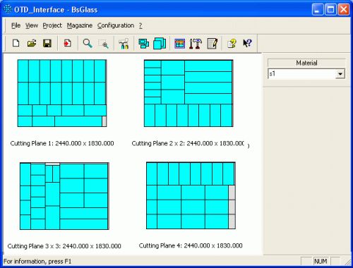Viewport: 353px width, 268px height.
Task: Click the window resize grip in status bar
Action: (x=347, y=262)
